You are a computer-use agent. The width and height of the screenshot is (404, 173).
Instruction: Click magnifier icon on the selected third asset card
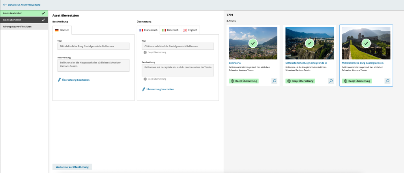click(387, 81)
